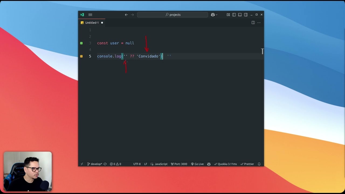The height and width of the screenshot is (194, 345).
Task: Open the hamburger application menu
Action: [x=90, y=15]
